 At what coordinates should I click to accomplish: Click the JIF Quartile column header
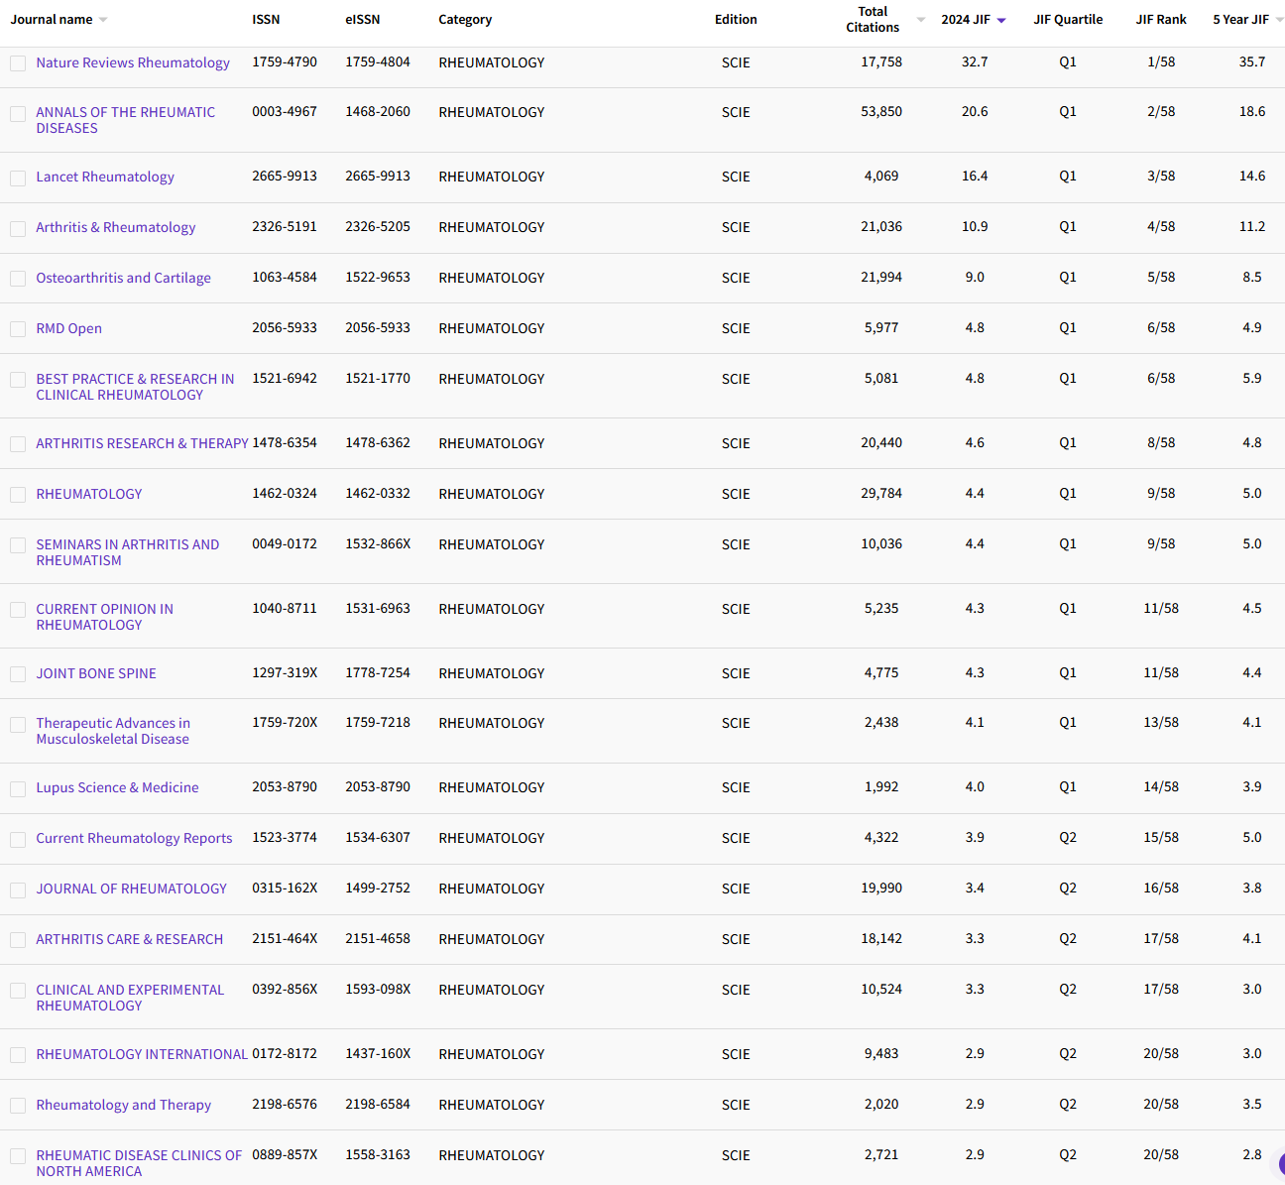pyautogui.click(x=1068, y=20)
